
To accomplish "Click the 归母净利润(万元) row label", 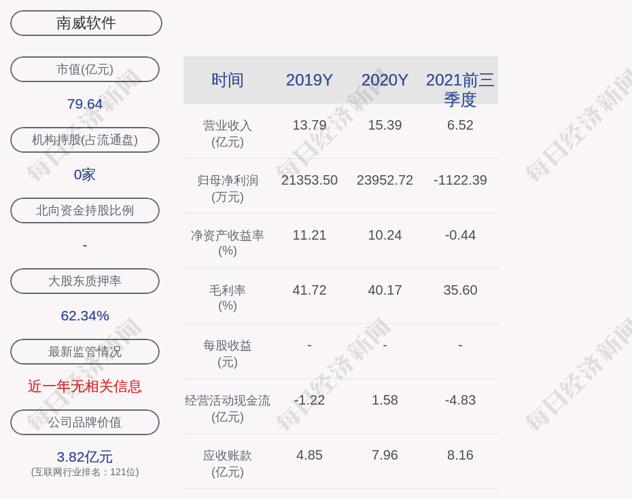I will [228, 189].
